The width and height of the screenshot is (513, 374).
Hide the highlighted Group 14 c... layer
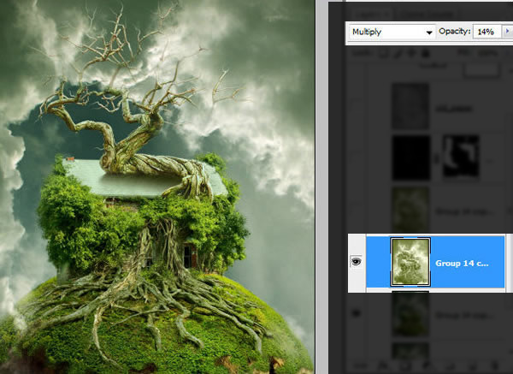357,262
